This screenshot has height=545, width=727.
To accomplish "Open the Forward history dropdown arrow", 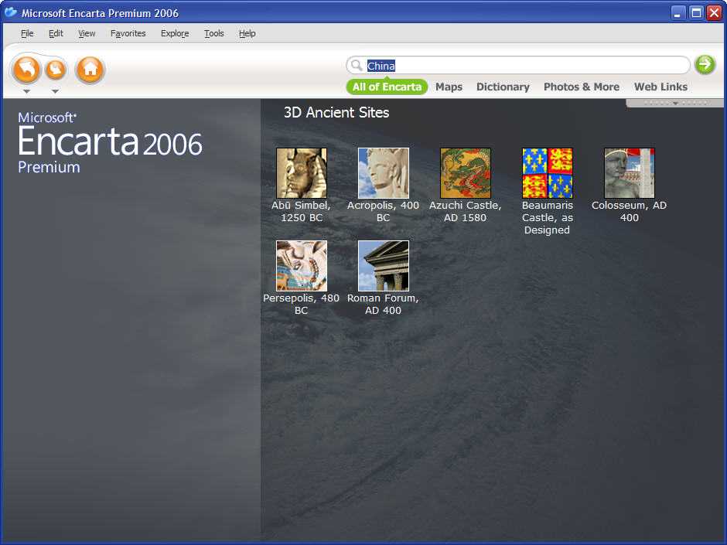I will click(x=55, y=91).
